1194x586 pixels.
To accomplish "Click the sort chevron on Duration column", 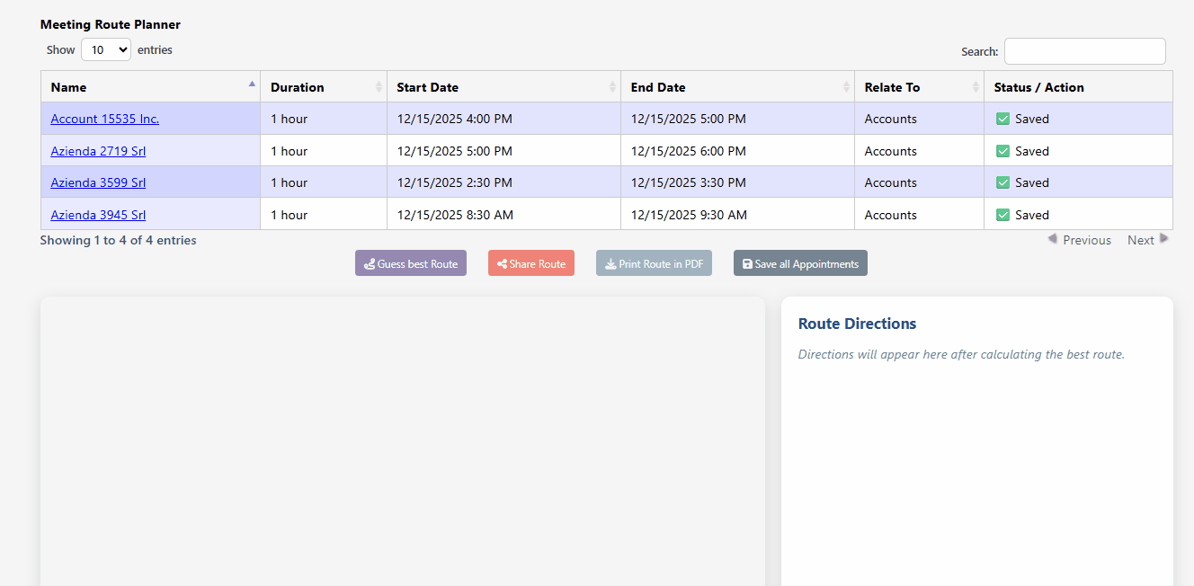I will point(380,86).
